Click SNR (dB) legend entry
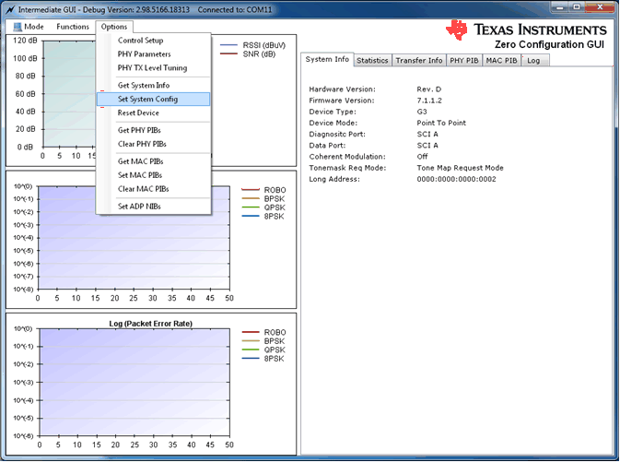This screenshot has height=462, width=620. (248, 53)
